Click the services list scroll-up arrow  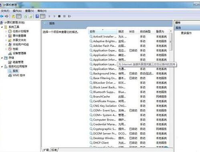[171, 31]
